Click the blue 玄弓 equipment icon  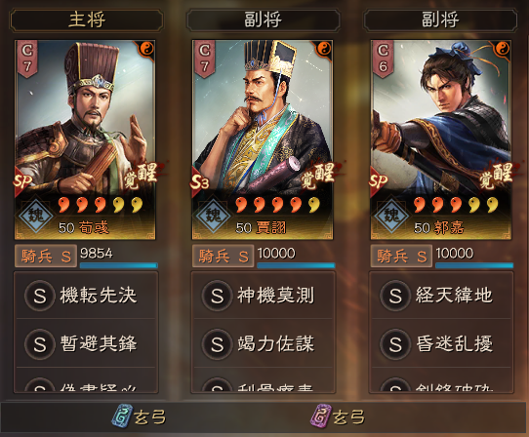pos(121,417)
